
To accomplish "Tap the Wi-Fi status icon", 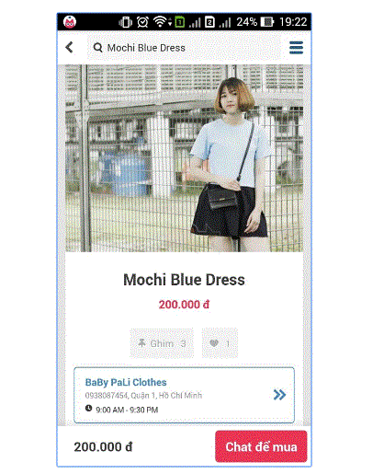I will tap(162, 22).
